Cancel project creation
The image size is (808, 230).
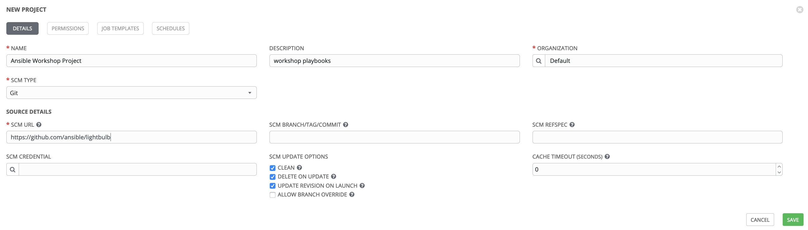tap(760, 220)
